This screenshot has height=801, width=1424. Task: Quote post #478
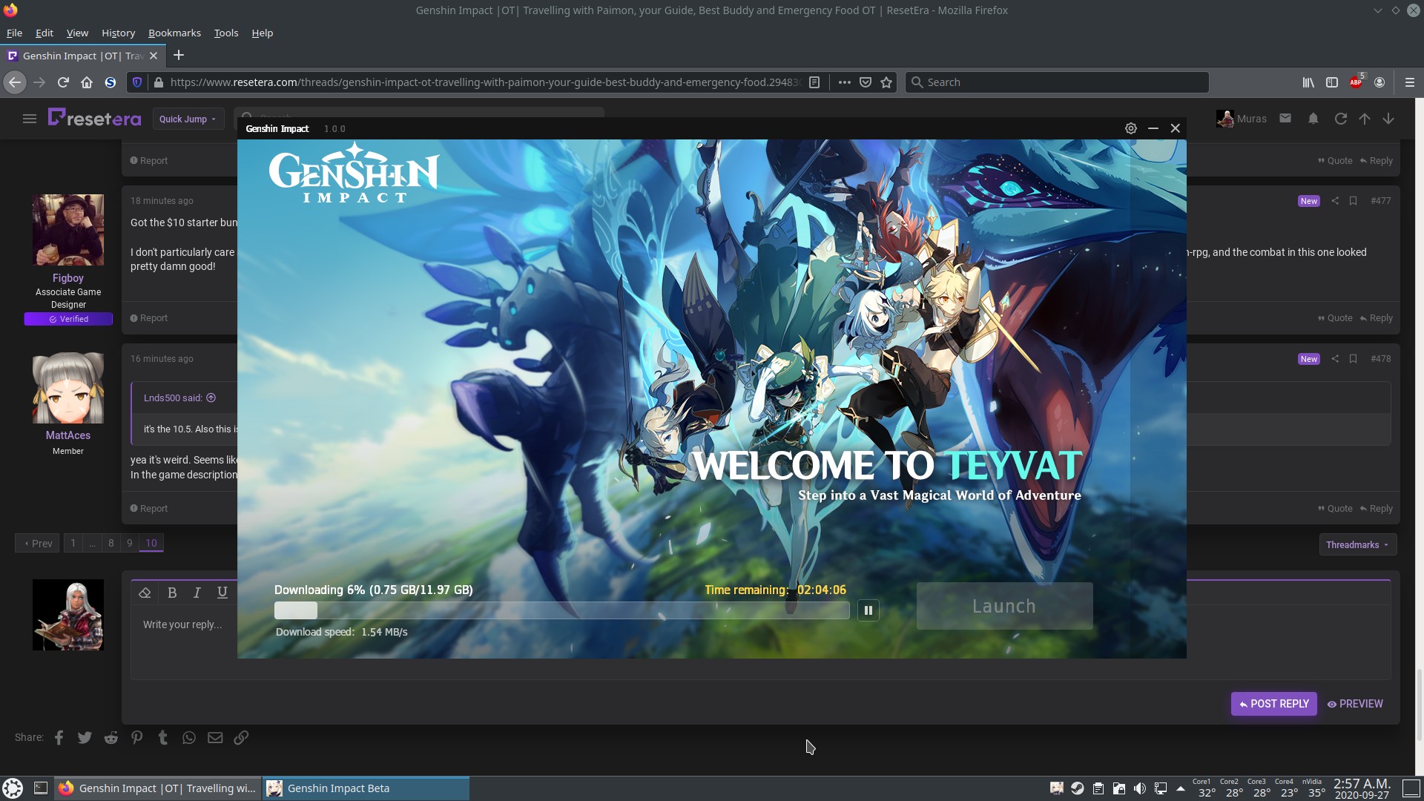pos(1335,509)
